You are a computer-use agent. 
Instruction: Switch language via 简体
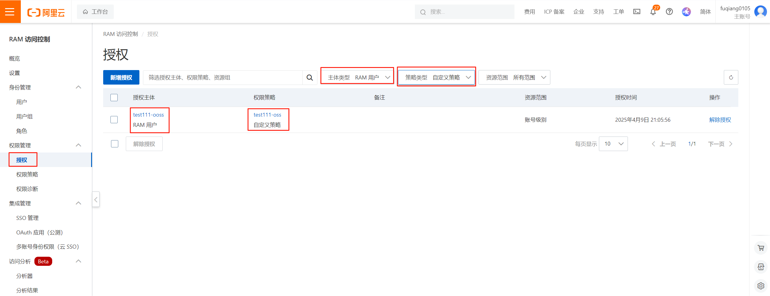click(705, 12)
